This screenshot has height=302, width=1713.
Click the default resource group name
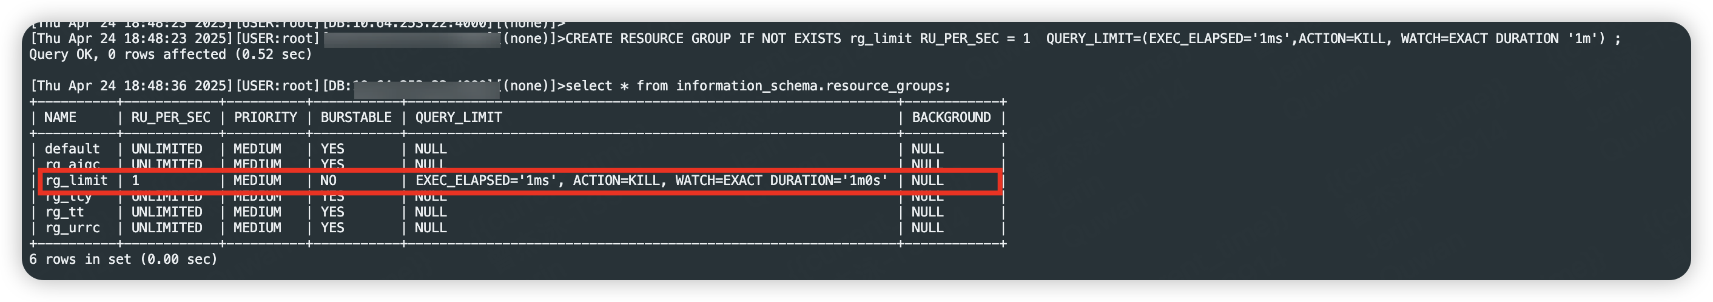(72, 149)
